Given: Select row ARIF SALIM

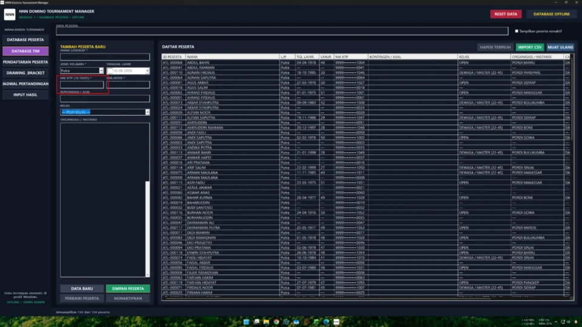Looking at the screenshot, I should click(366, 168).
